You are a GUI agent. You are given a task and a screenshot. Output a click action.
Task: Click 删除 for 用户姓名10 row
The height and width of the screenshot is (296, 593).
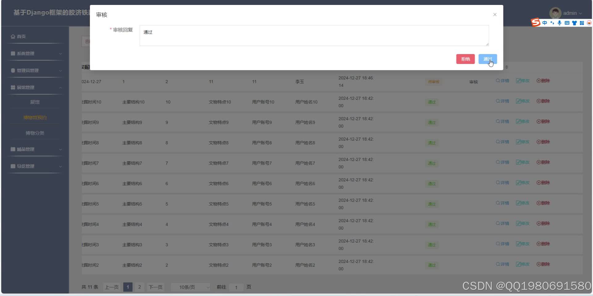(543, 101)
